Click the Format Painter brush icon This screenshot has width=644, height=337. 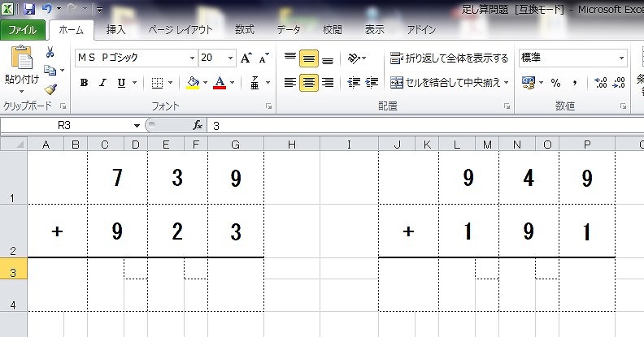(x=50, y=89)
